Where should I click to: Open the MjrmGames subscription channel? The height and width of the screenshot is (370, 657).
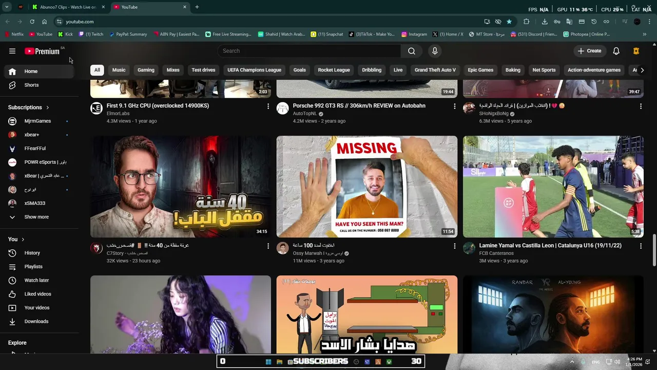39,121
